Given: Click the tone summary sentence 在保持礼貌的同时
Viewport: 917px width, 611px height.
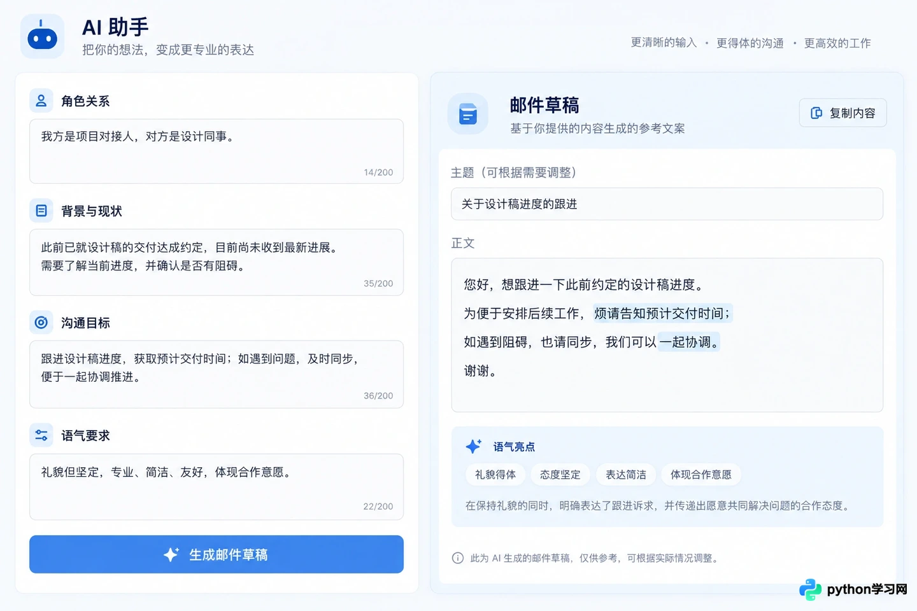Looking at the screenshot, I should (x=659, y=506).
